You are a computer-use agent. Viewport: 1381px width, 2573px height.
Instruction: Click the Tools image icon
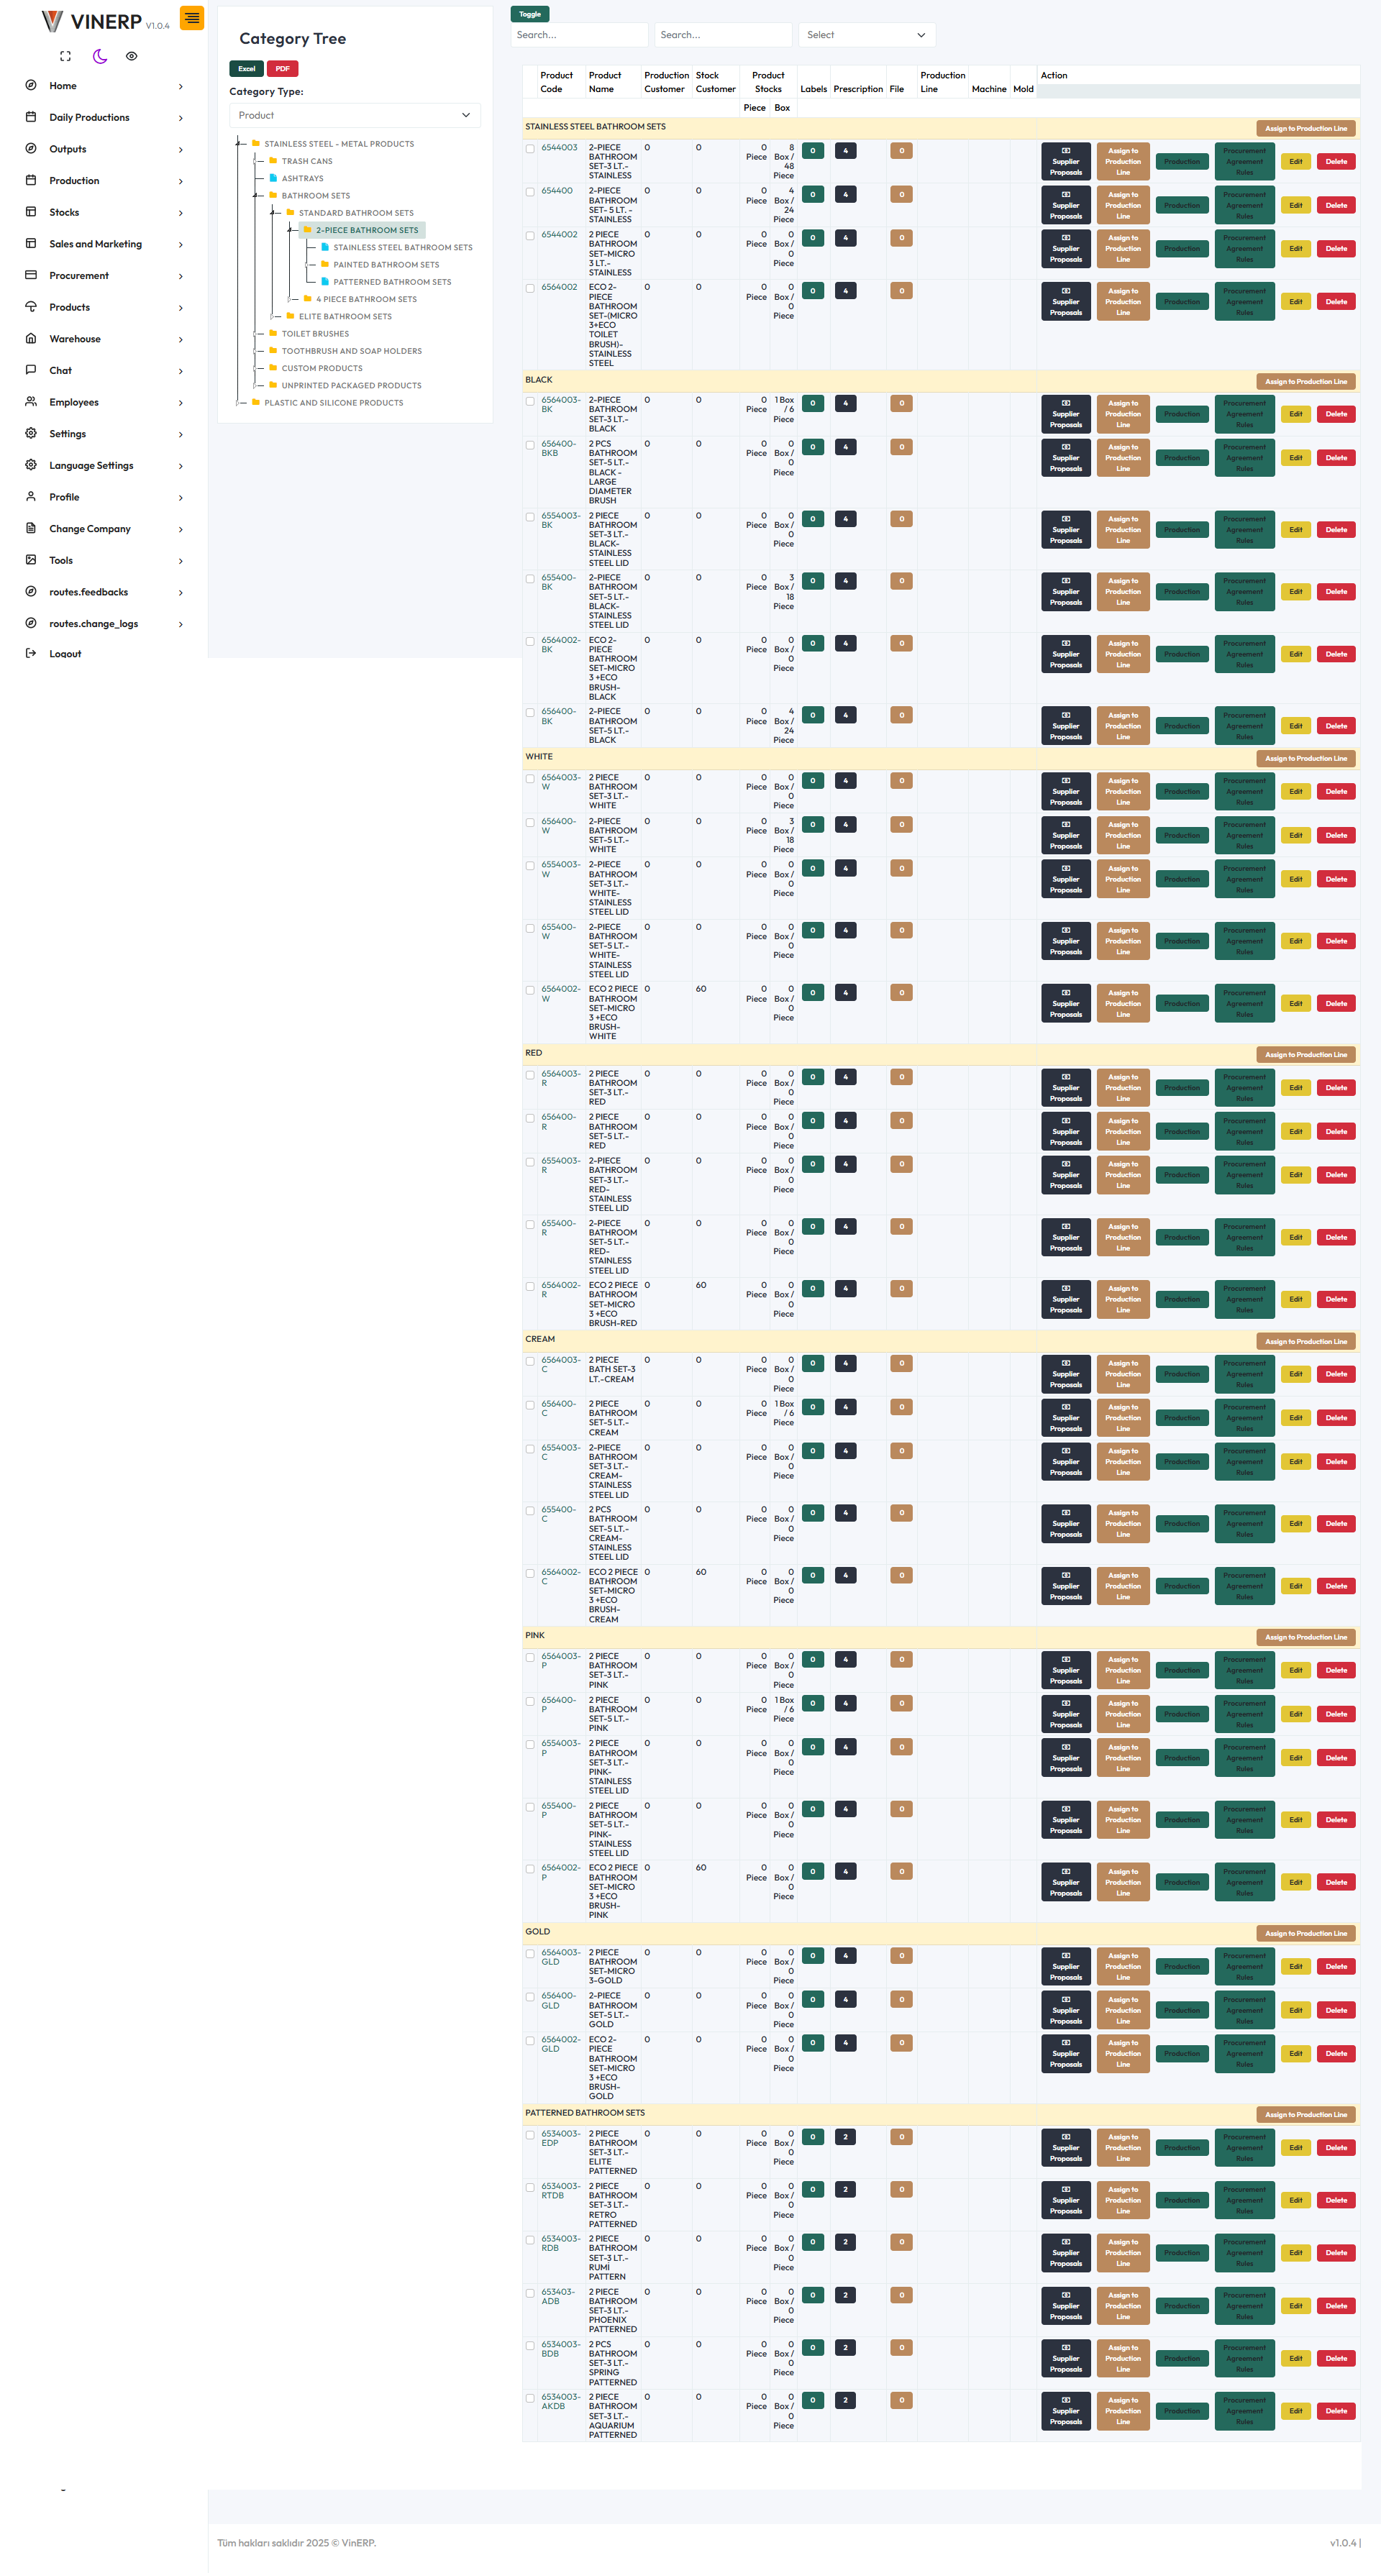[31, 559]
